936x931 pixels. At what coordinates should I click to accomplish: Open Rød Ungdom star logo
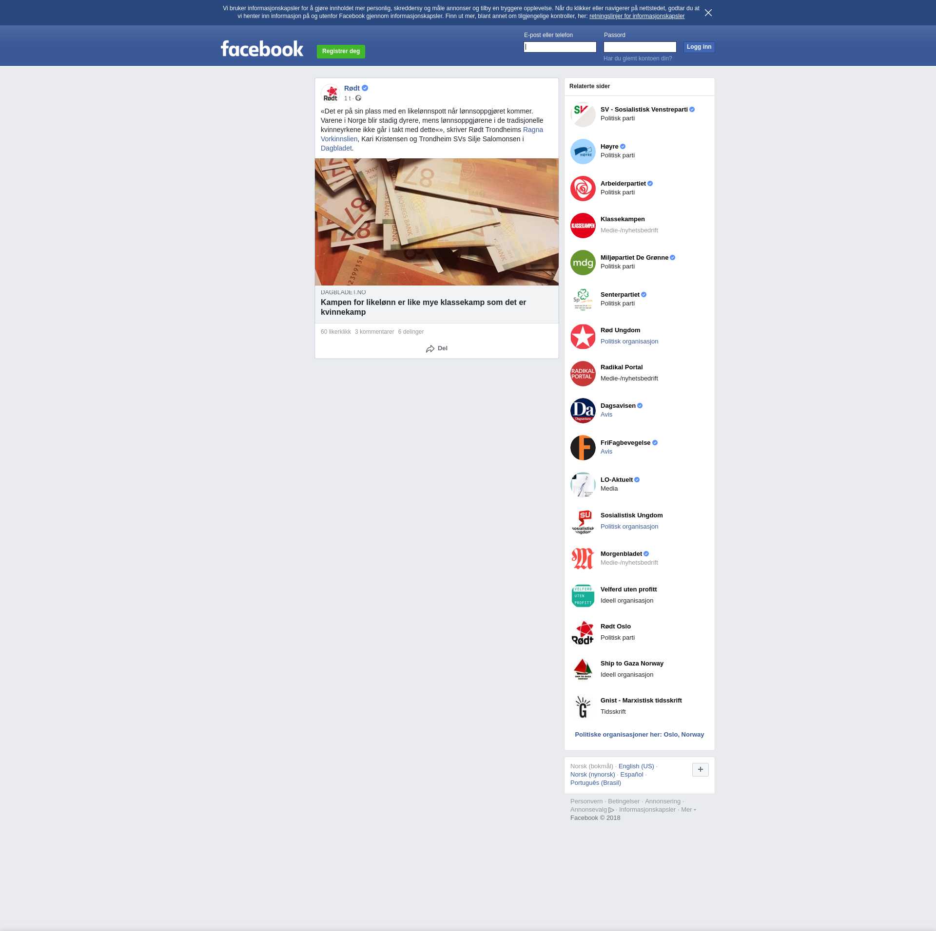pos(583,337)
